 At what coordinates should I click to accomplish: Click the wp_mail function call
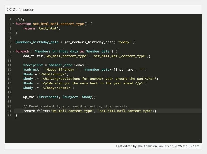click(x=59, y=97)
